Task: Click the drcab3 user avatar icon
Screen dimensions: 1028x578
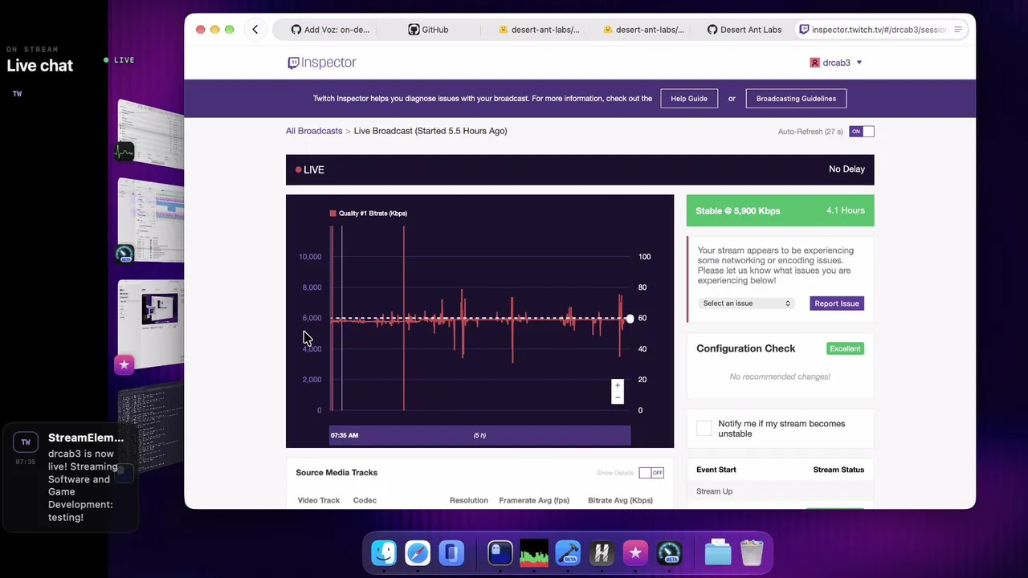Action: 814,63
